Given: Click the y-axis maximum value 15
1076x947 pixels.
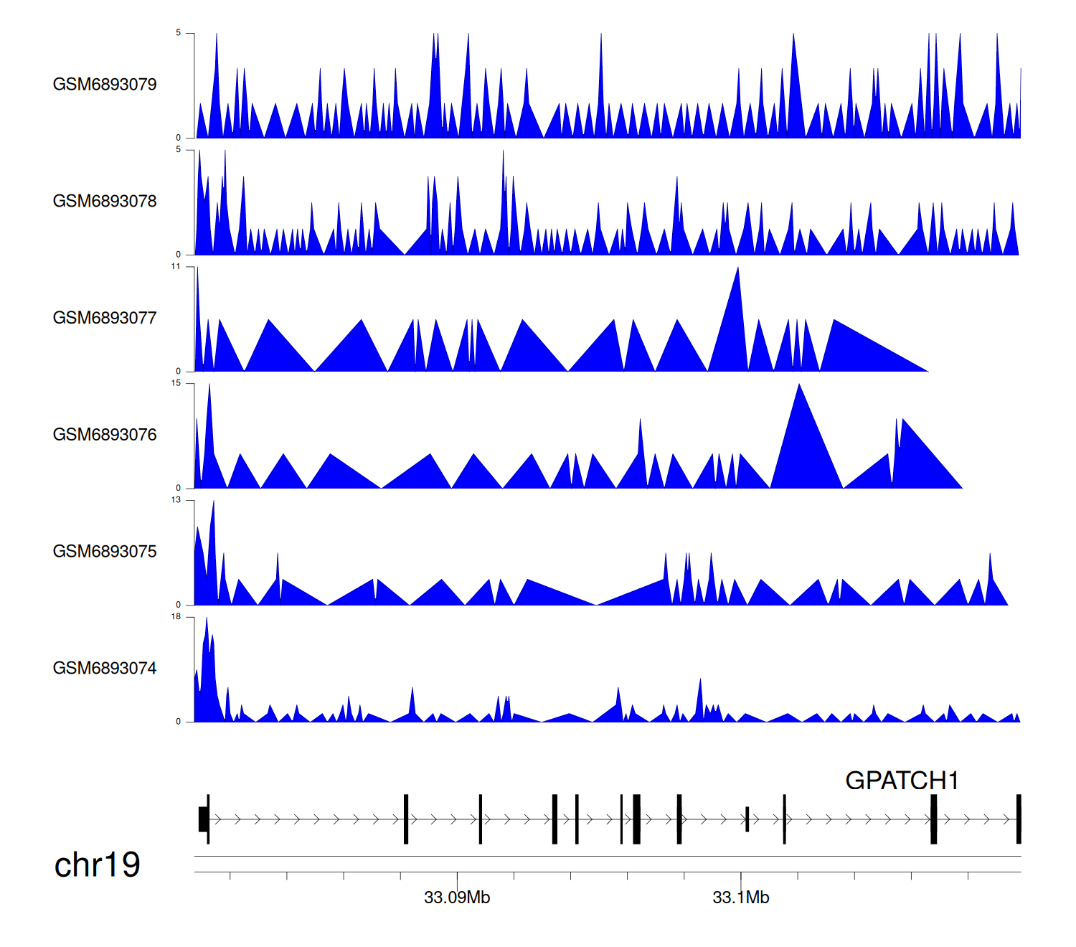Looking at the screenshot, I should click(x=176, y=383).
